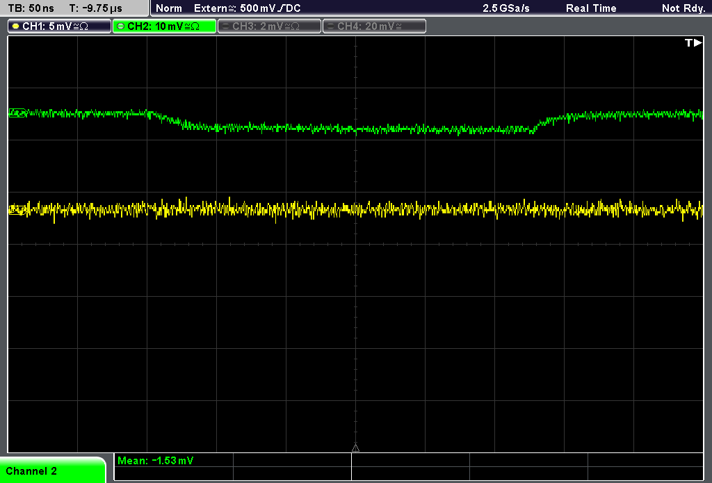Click the Not Rdy. status indicator

tap(683, 8)
